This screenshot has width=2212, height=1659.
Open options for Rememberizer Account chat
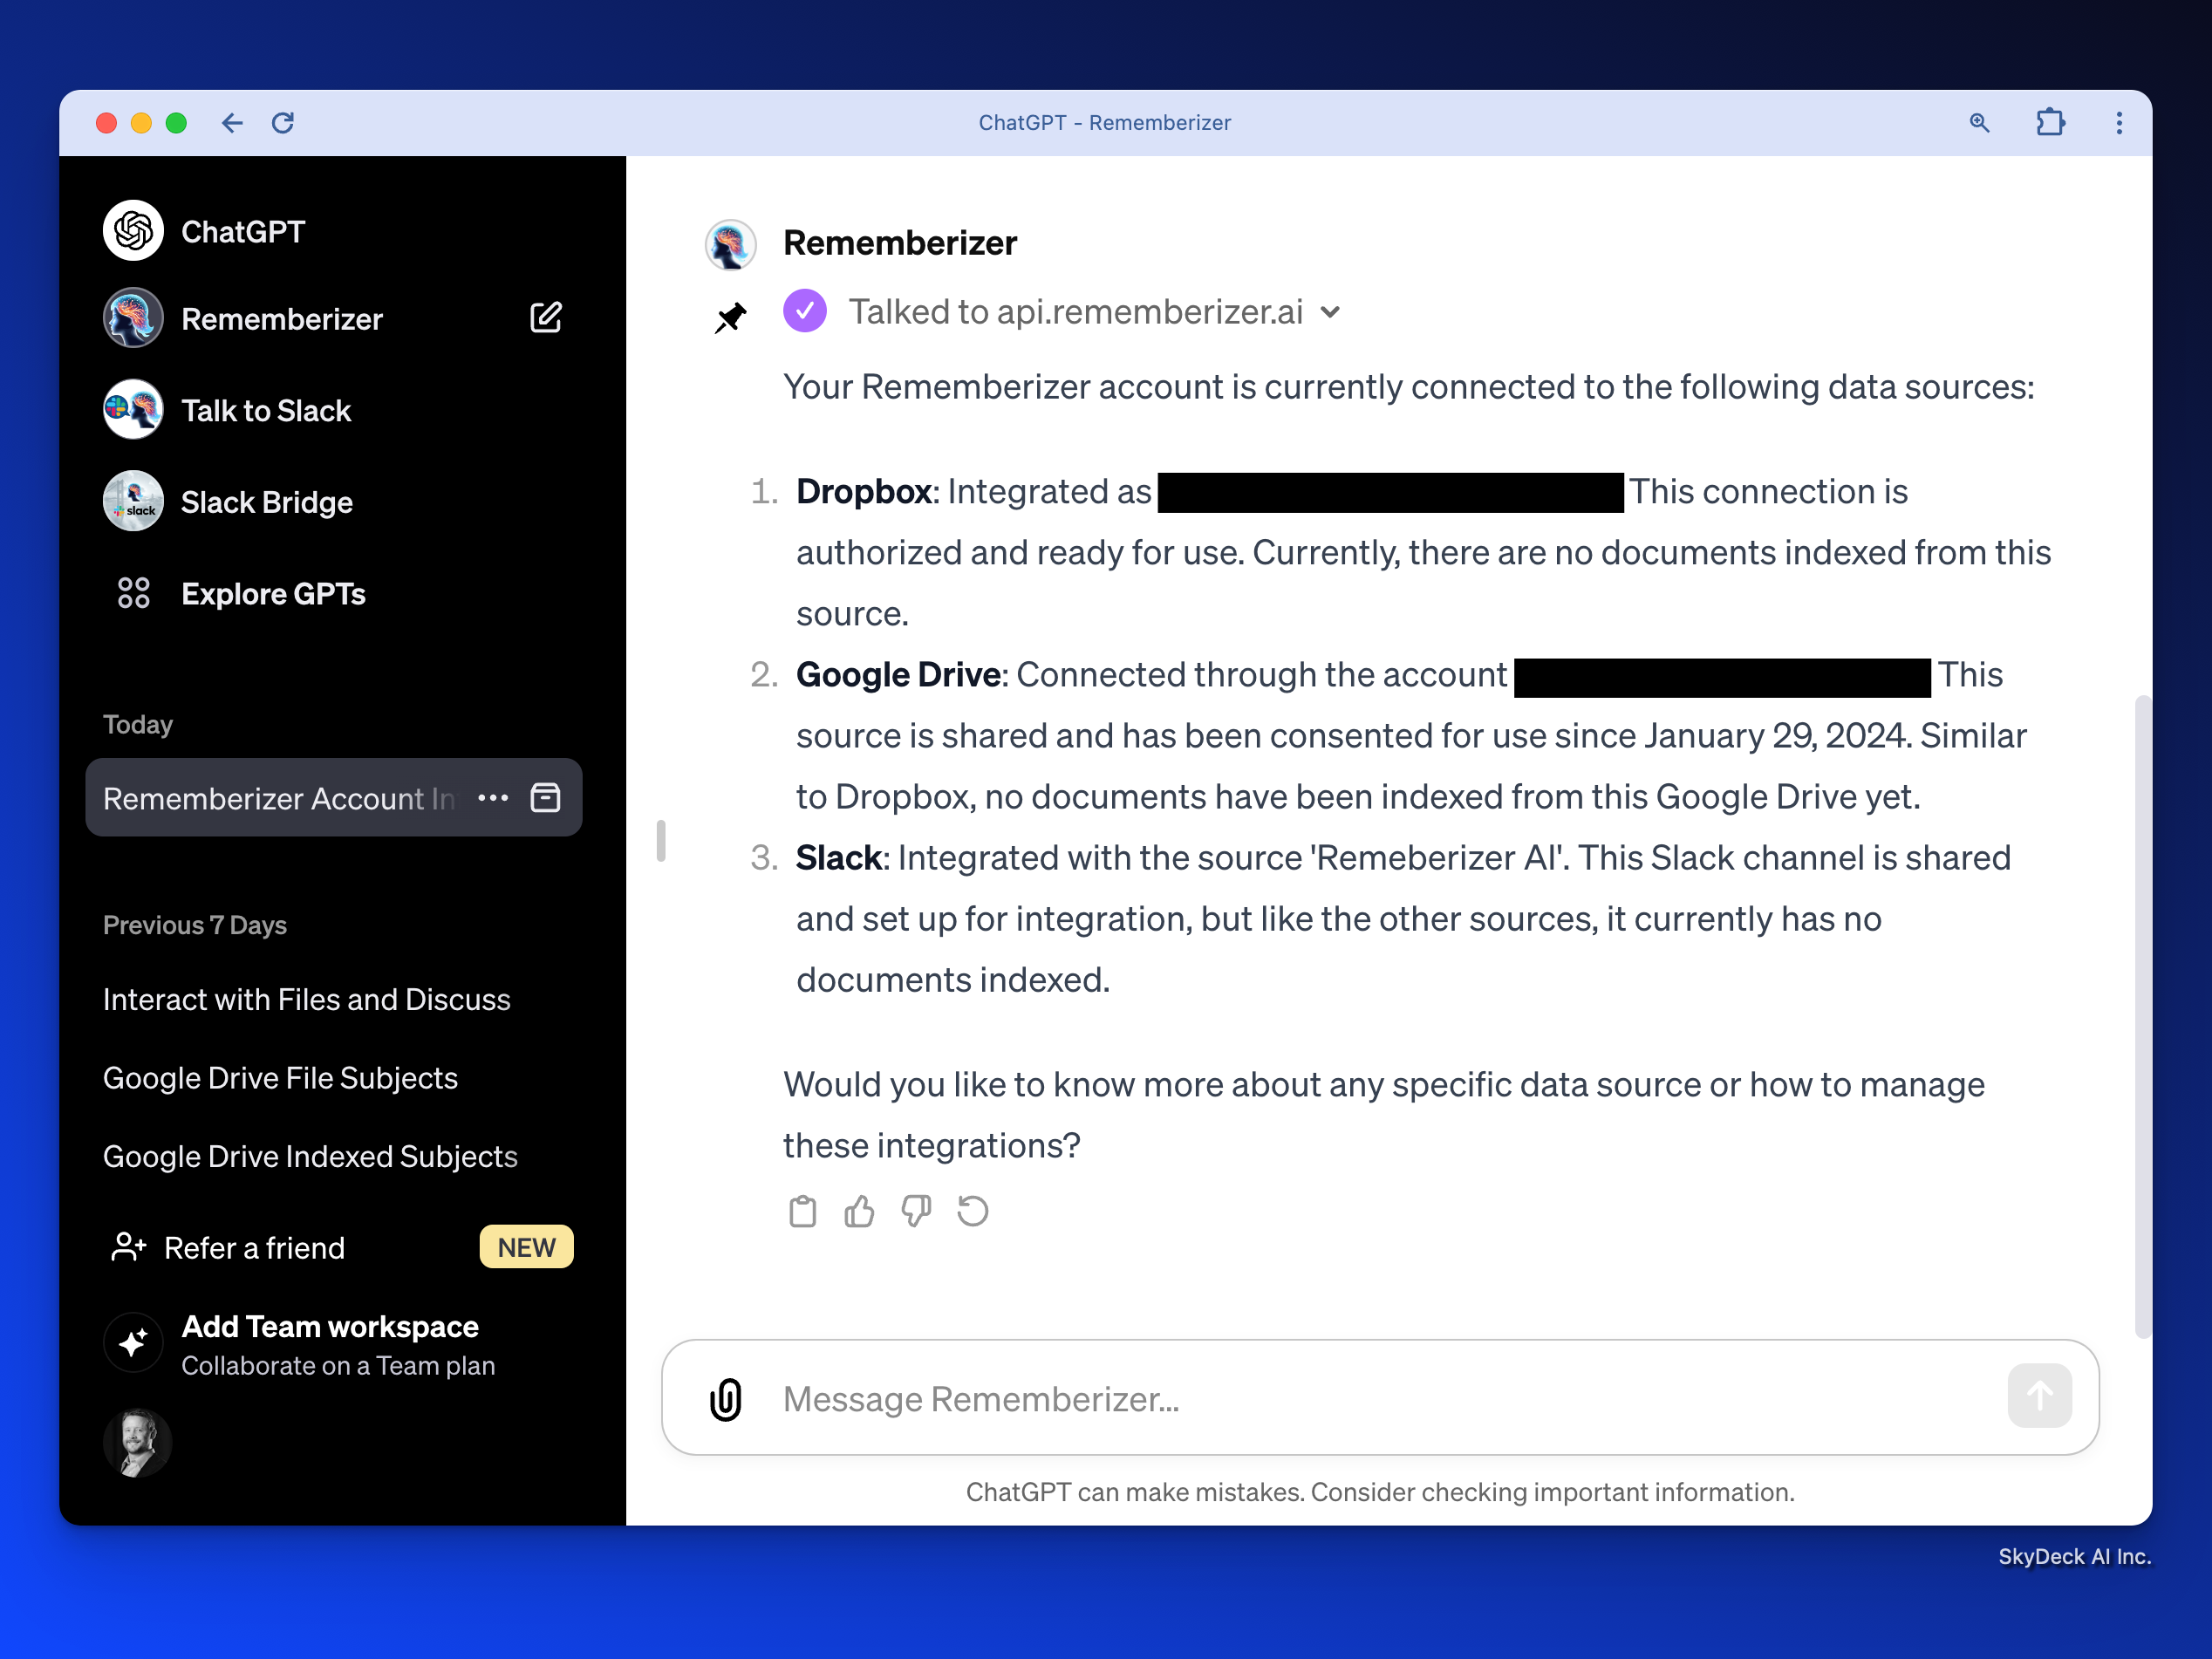tap(493, 798)
